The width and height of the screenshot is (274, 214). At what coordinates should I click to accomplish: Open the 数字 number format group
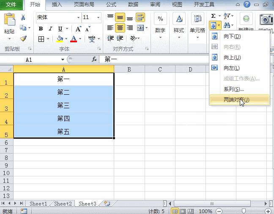click(160, 26)
